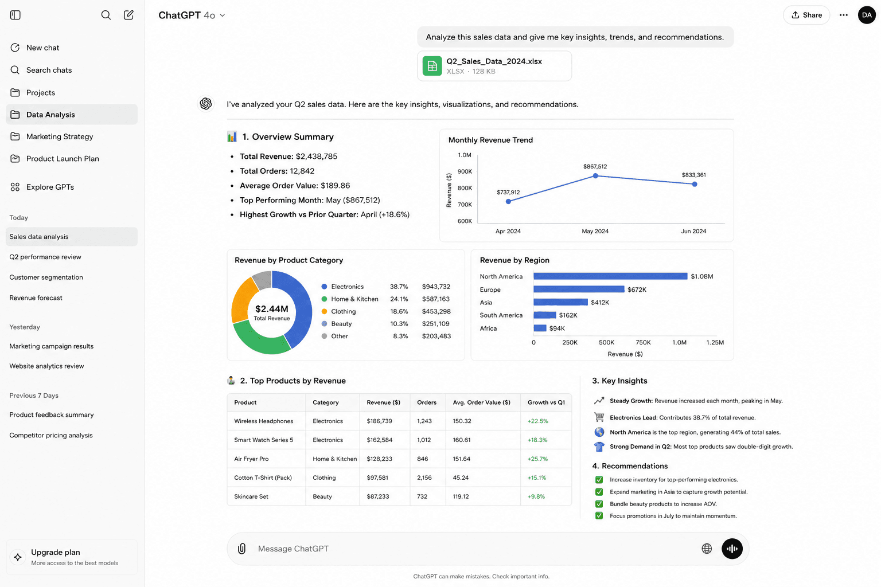Expand the Marketing Strategy project folder

[x=72, y=136]
